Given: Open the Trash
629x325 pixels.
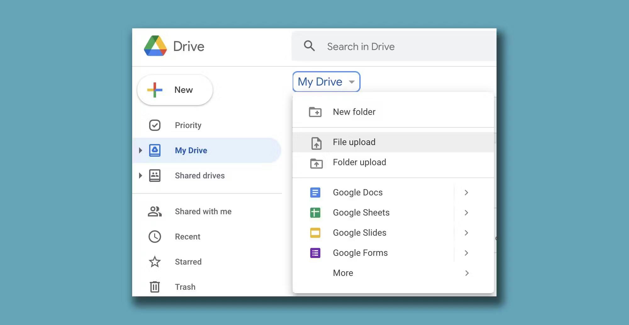Looking at the screenshot, I should pos(185,287).
